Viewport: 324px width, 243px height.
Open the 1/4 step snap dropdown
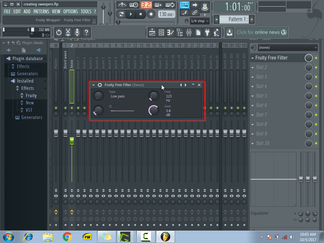click(200, 21)
